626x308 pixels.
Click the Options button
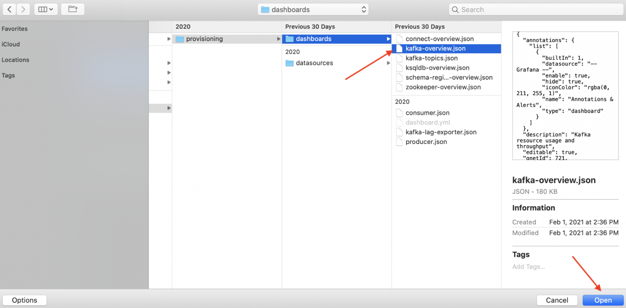(x=24, y=300)
